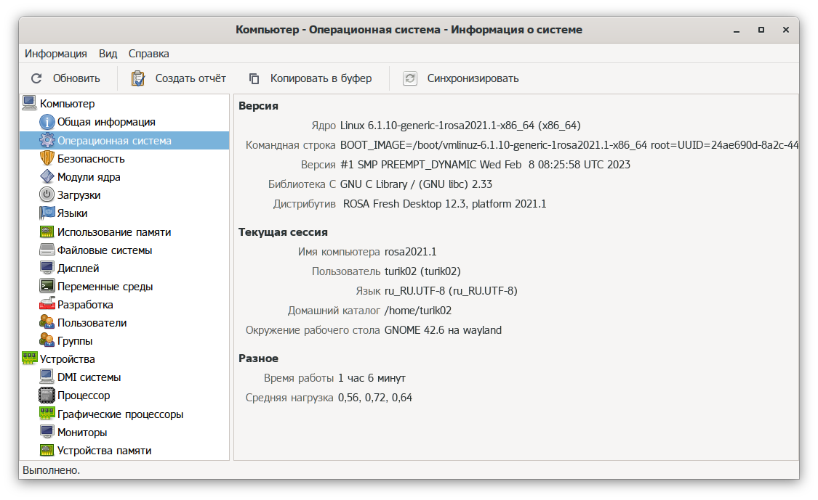Open the Информация menu
The image size is (818, 500).
pos(56,54)
